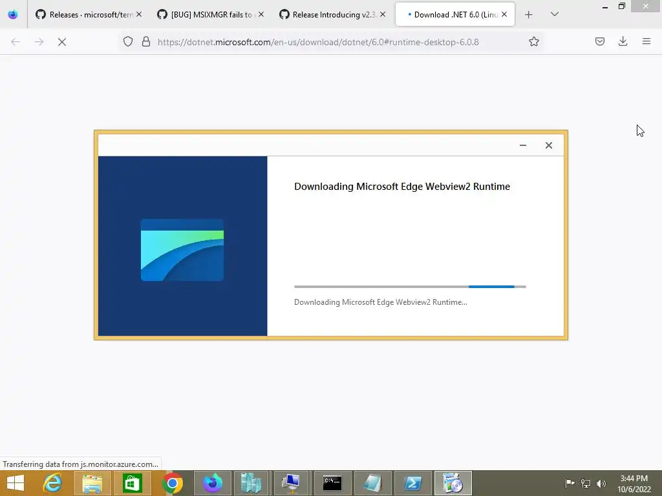Close the WebView2 Runtime installer dialog
The width and height of the screenshot is (662, 496).
549,145
